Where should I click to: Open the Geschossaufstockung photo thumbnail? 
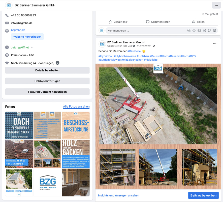(76, 125)
